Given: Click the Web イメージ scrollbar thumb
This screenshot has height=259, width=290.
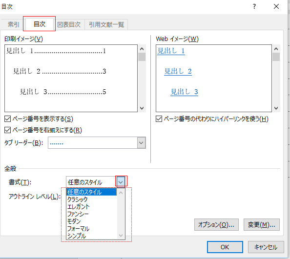Looking at the screenshot, I should [x=276, y=57].
